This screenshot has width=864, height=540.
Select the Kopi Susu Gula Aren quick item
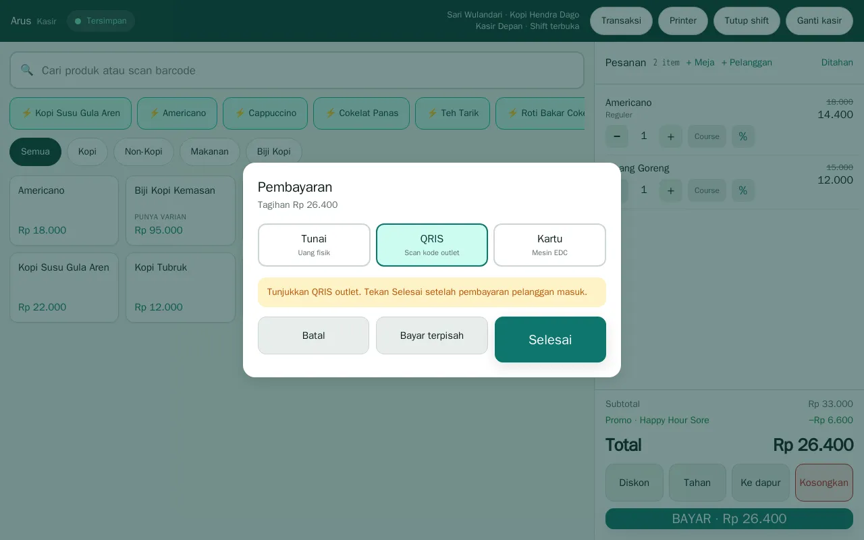click(71, 113)
